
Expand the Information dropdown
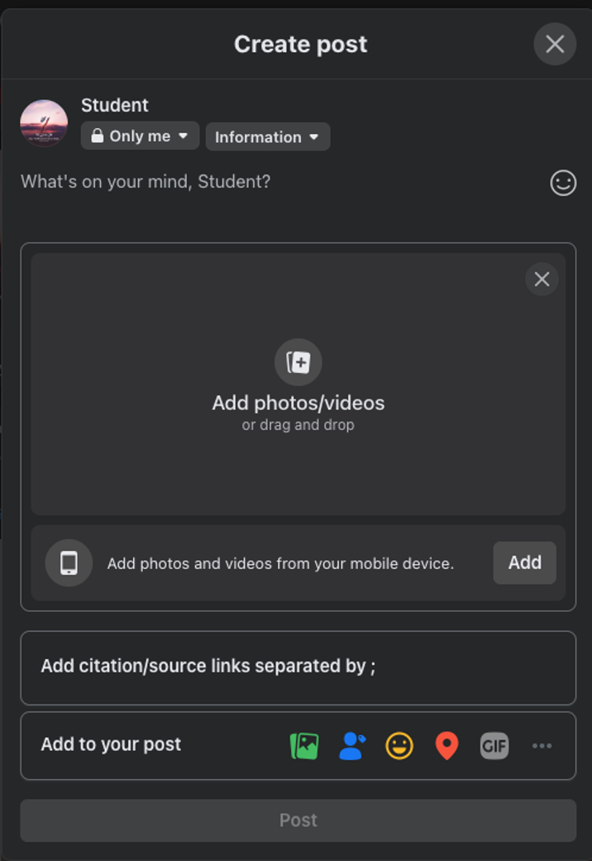[x=267, y=137]
